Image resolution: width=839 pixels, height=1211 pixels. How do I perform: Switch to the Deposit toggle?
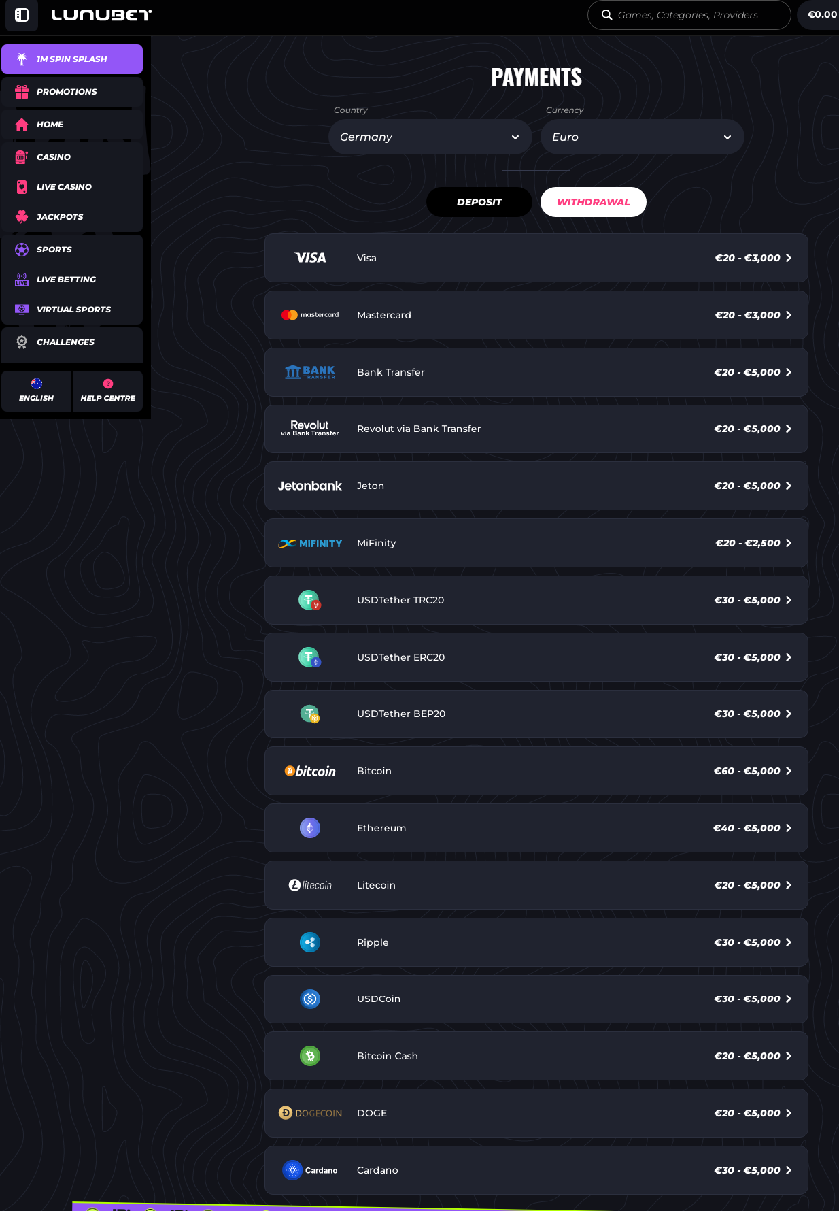pyautogui.click(x=479, y=202)
